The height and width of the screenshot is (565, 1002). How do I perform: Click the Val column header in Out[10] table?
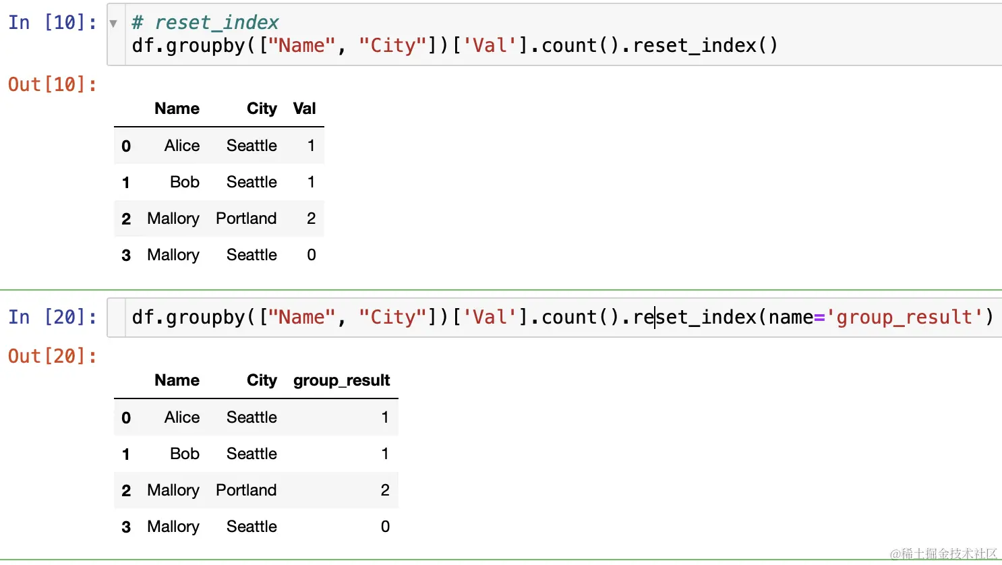pyautogui.click(x=304, y=109)
